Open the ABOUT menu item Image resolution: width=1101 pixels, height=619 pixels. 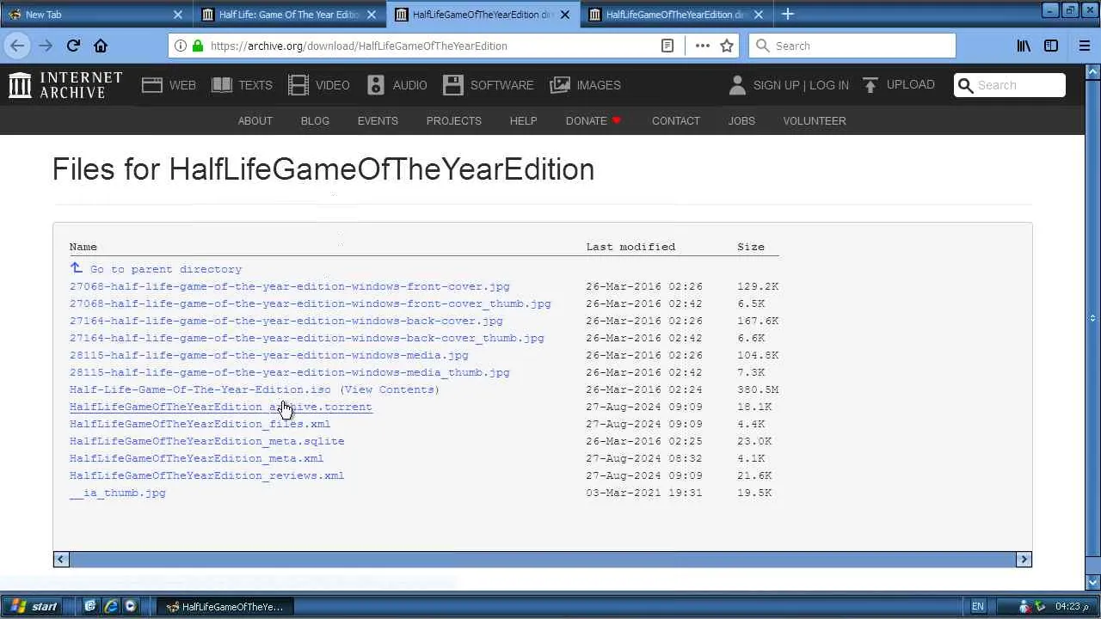pos(255,121)
